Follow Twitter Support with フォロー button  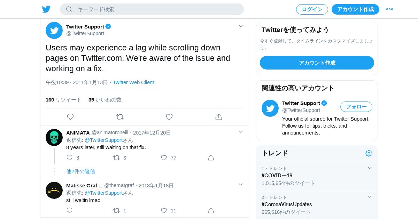(356, 107)
